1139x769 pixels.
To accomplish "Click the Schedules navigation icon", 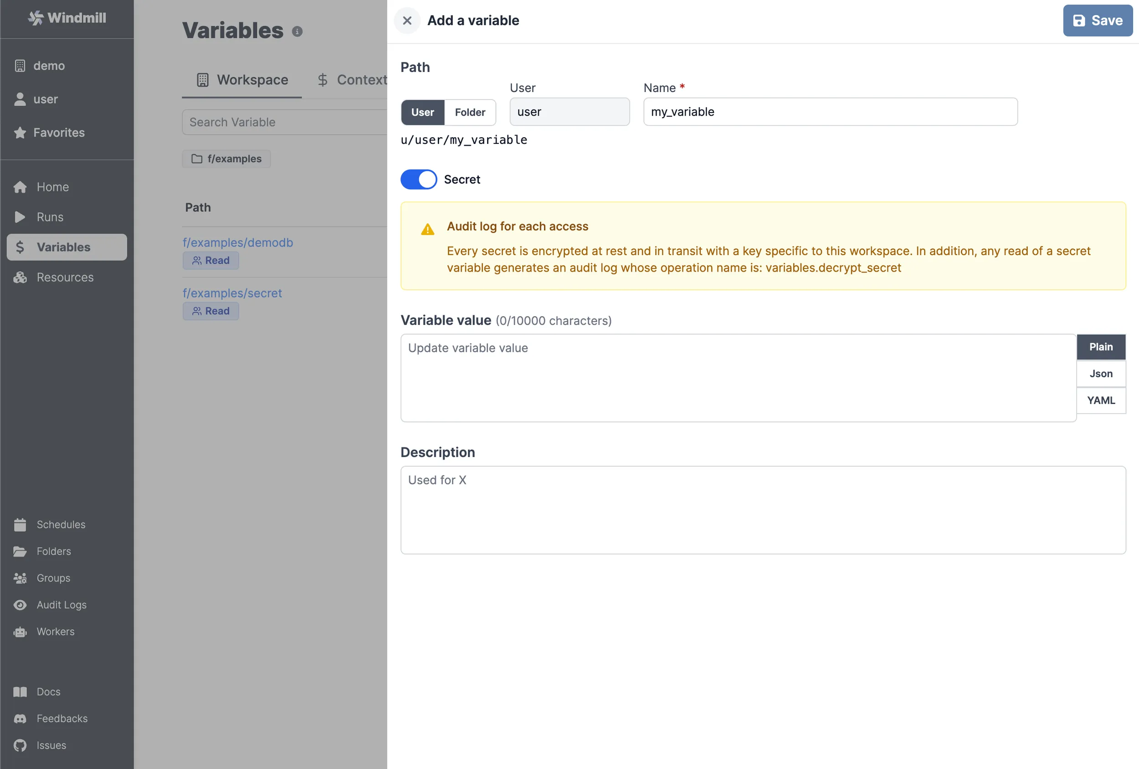I will (x=21, y=524).
